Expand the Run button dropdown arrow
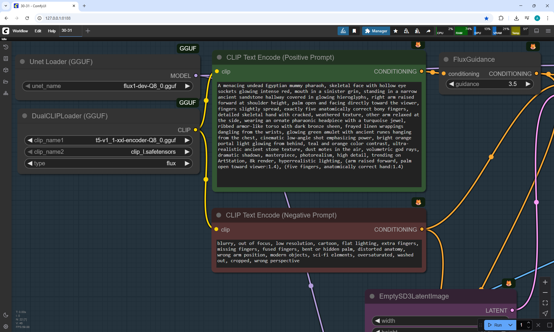554x332 pixels. point(510,325)
